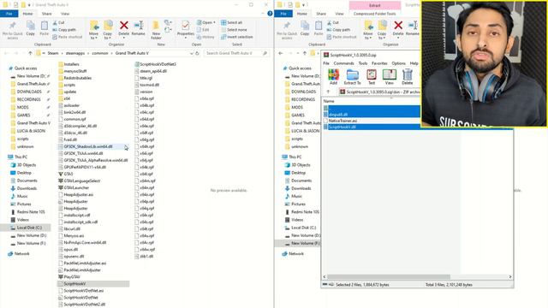Click the right arrow of WinRAR's horizontal scrollbar
This screenshot has height=308, width=548.
tap(510, 276)
